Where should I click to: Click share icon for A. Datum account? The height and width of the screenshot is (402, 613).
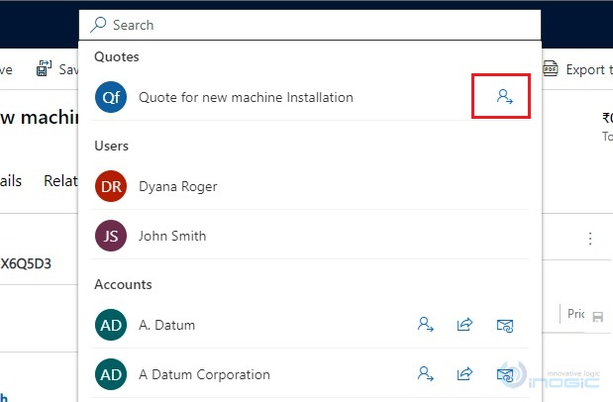[x=464, y=324]
